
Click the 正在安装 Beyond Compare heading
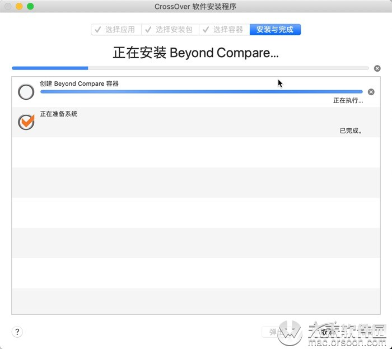click(x=196, y=53)
